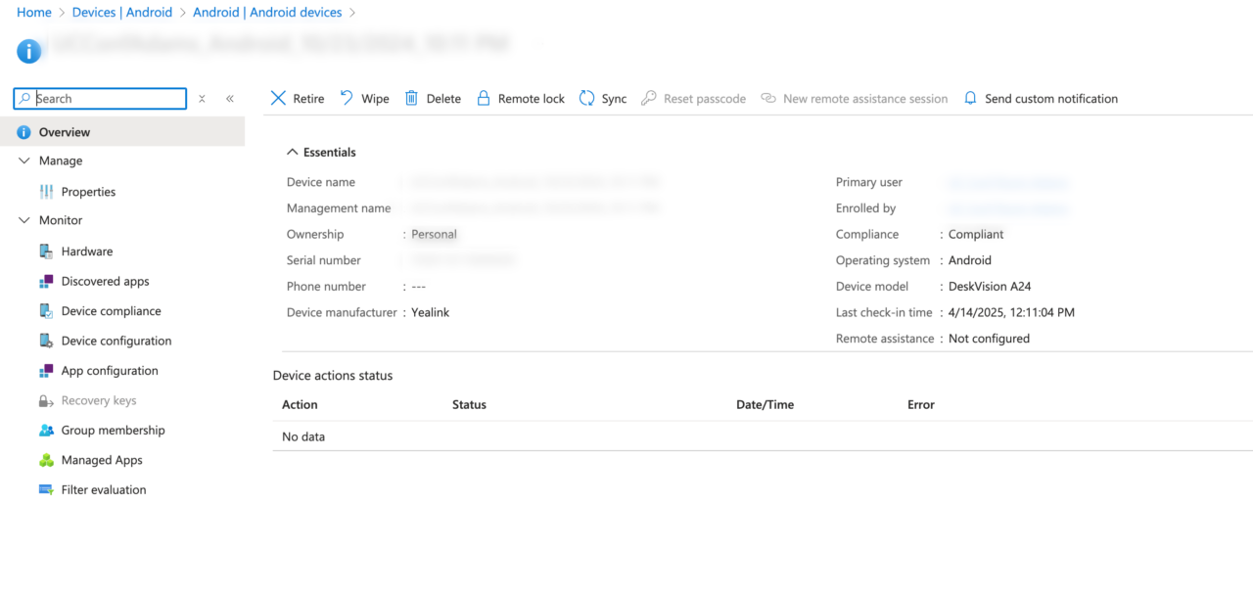Click the Remote lock padlock icon
1253x595 pixels.
[483, 99]
